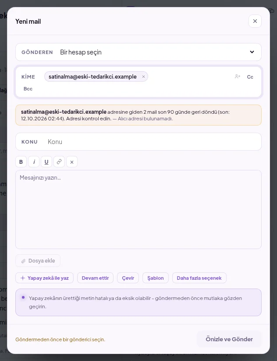Click Devam ettir button
277x361 pixels.
point(95,278)
